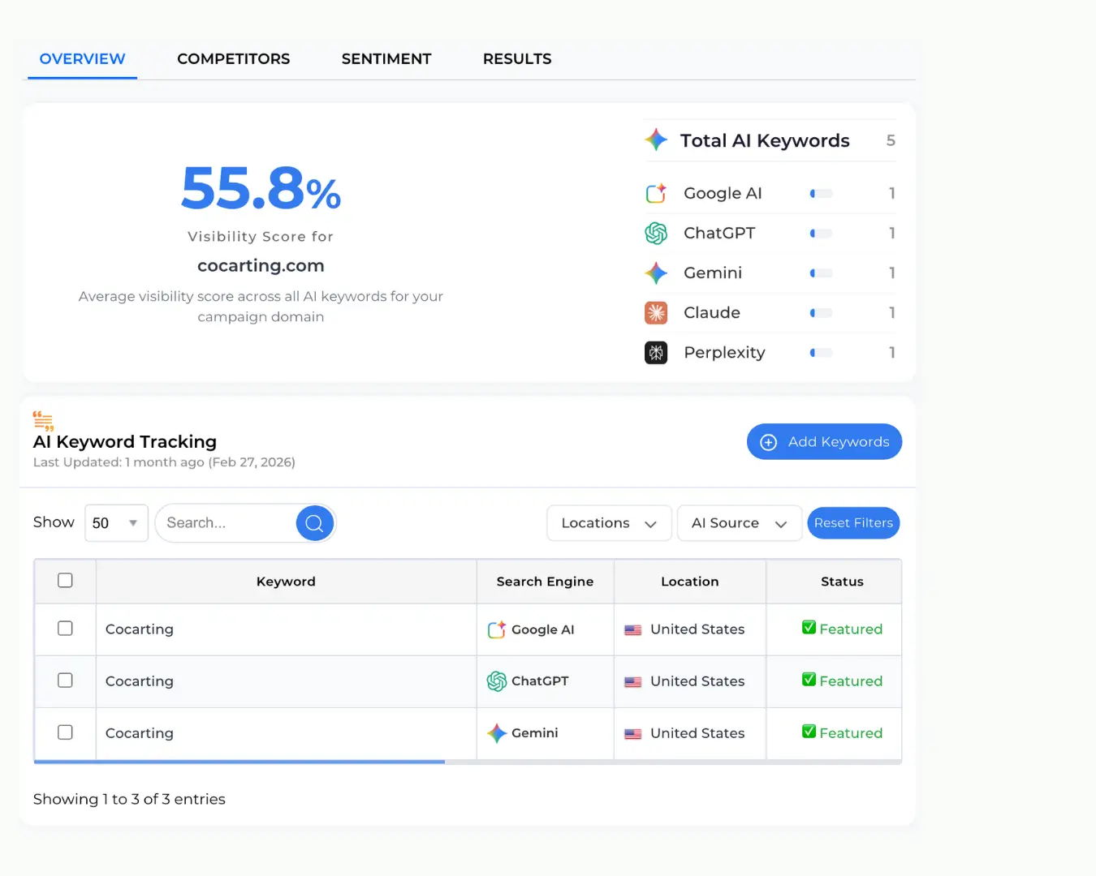Click the United States flag icon in the first row

click(634, 629)
